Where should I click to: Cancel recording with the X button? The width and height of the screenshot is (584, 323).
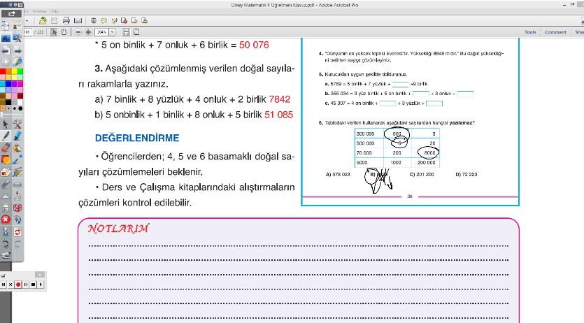(x=10, y=285)
